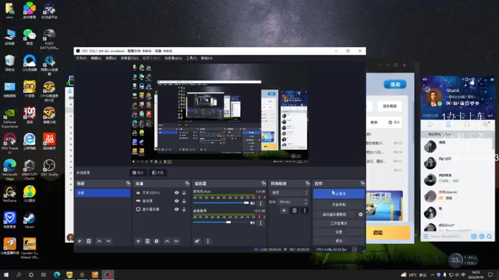The height and width of the screenshot is (280, 499).
Task: Open Mic/Aux channel three-dot menu
Action: (261, 203)
